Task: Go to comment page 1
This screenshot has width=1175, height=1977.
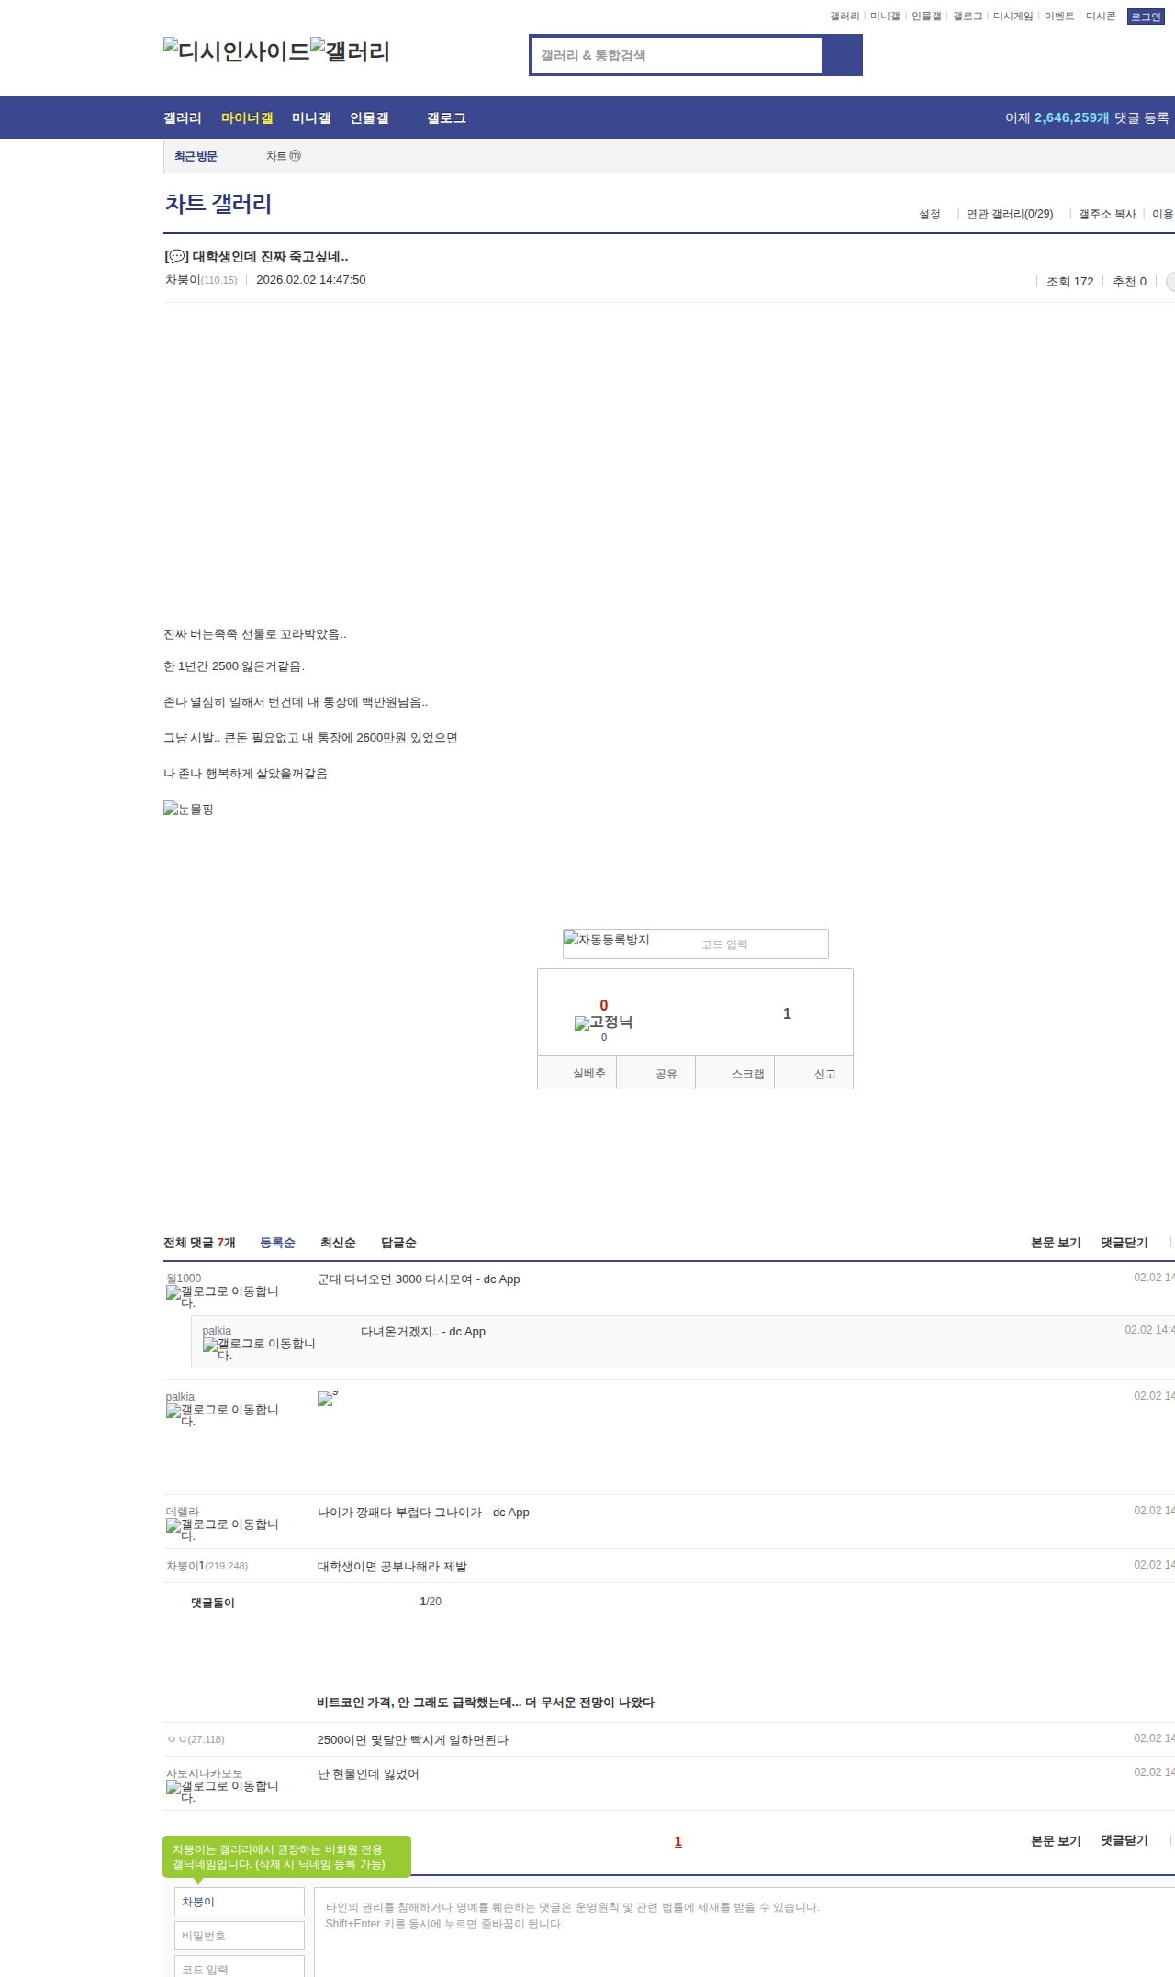Action: 678,1841
